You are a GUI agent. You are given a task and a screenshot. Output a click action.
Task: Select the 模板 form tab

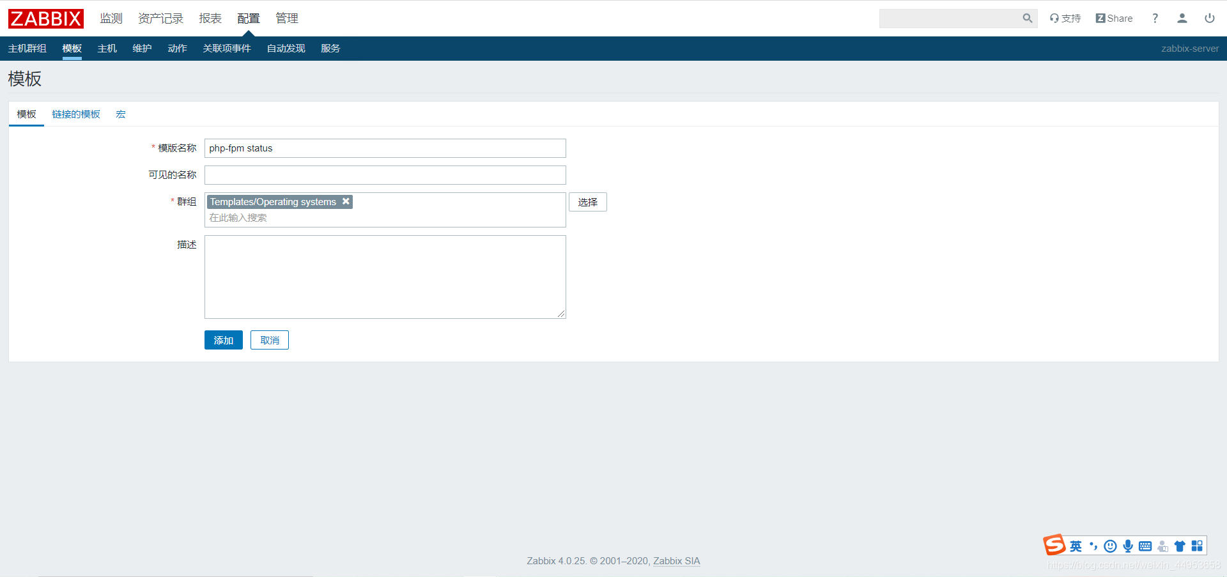26,114
